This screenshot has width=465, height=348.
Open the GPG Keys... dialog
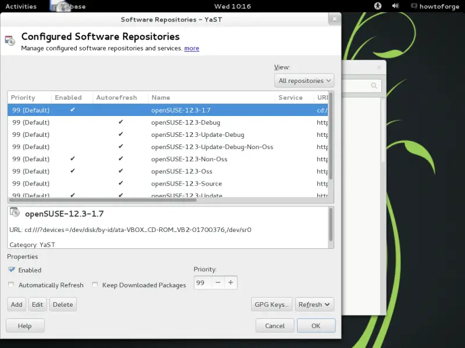[271, 304]
